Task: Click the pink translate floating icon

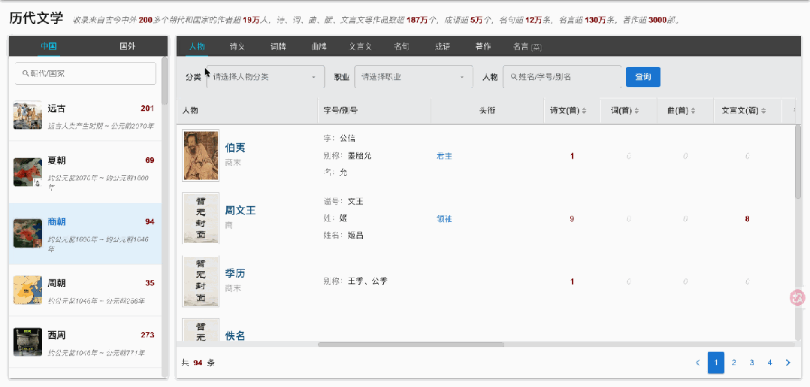Action: point(798,298)
